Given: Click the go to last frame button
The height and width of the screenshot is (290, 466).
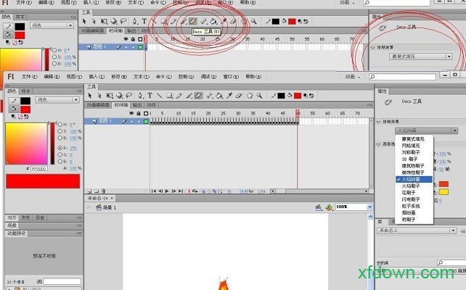Looking at the screenshot, I should pos(181,191).
